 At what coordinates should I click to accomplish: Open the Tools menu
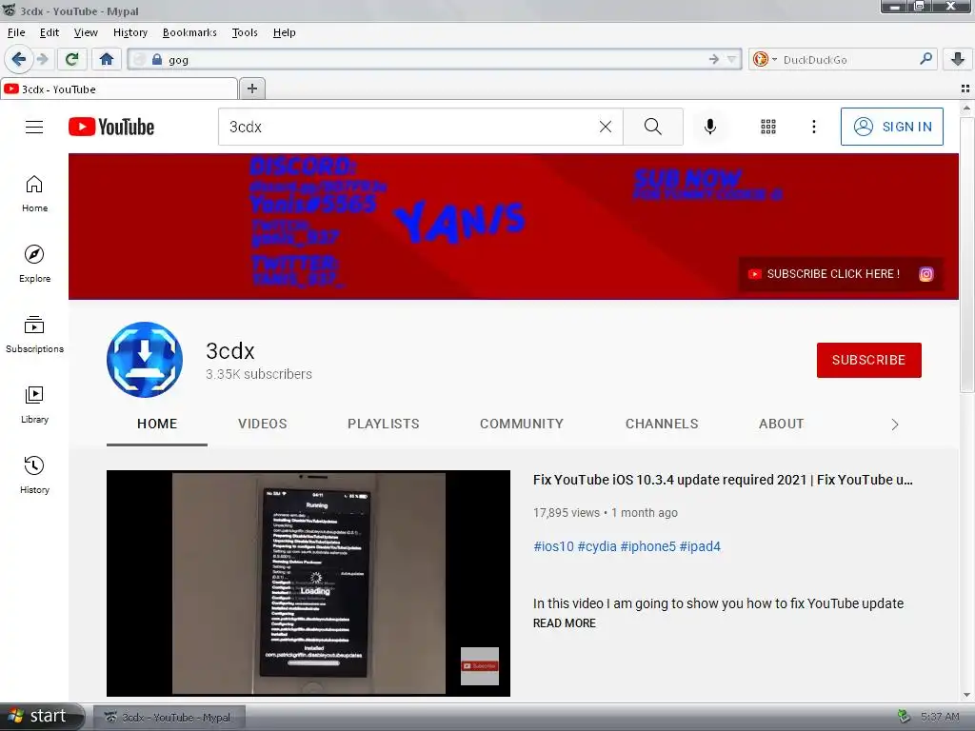(245, 32)
